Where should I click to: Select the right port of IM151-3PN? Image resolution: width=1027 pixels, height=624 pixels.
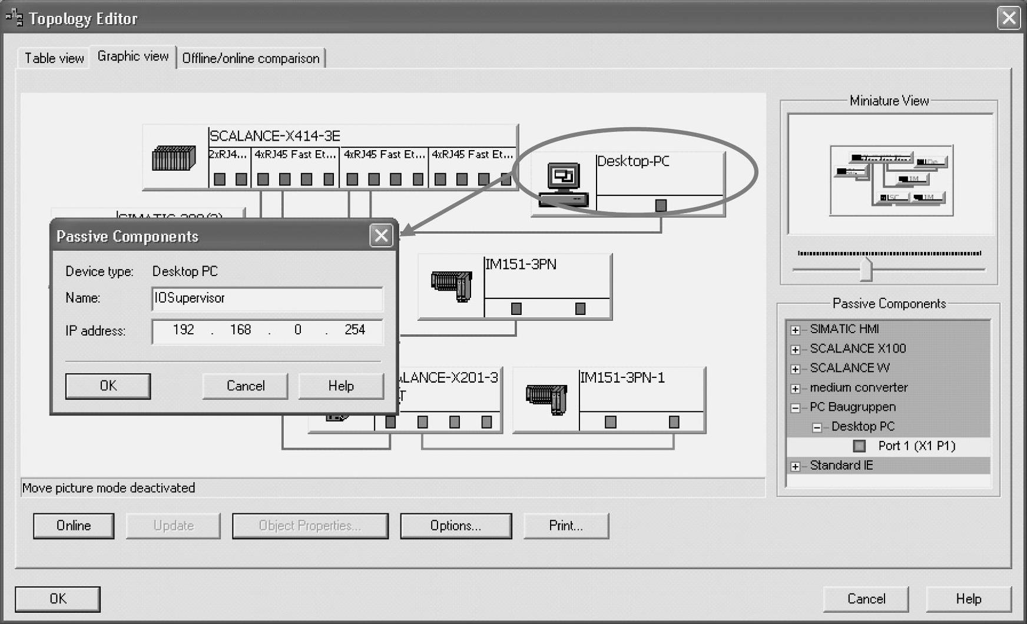coord(581,308)
